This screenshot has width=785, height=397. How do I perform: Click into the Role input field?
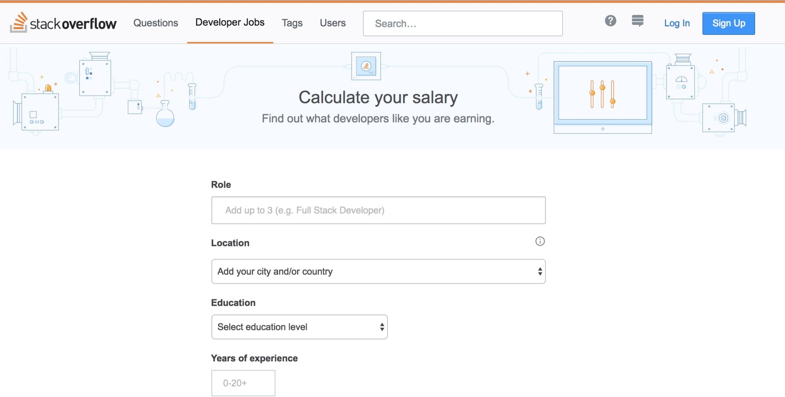(378, 210)
